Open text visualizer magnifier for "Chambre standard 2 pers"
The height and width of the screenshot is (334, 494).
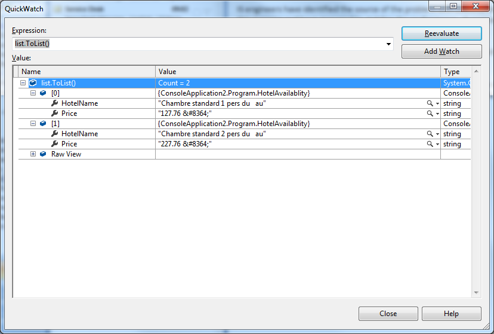click(430, 134)
